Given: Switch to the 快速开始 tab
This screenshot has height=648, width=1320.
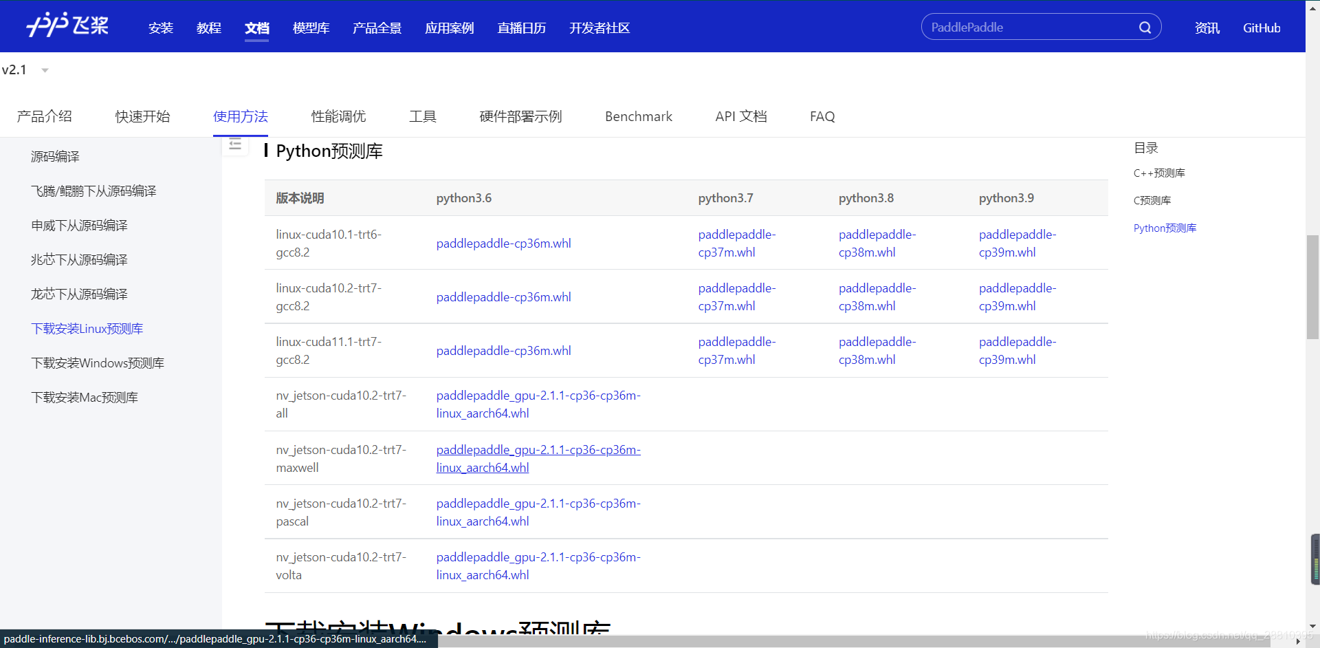Looking at the screenshot, I should (x=142, y=116).
